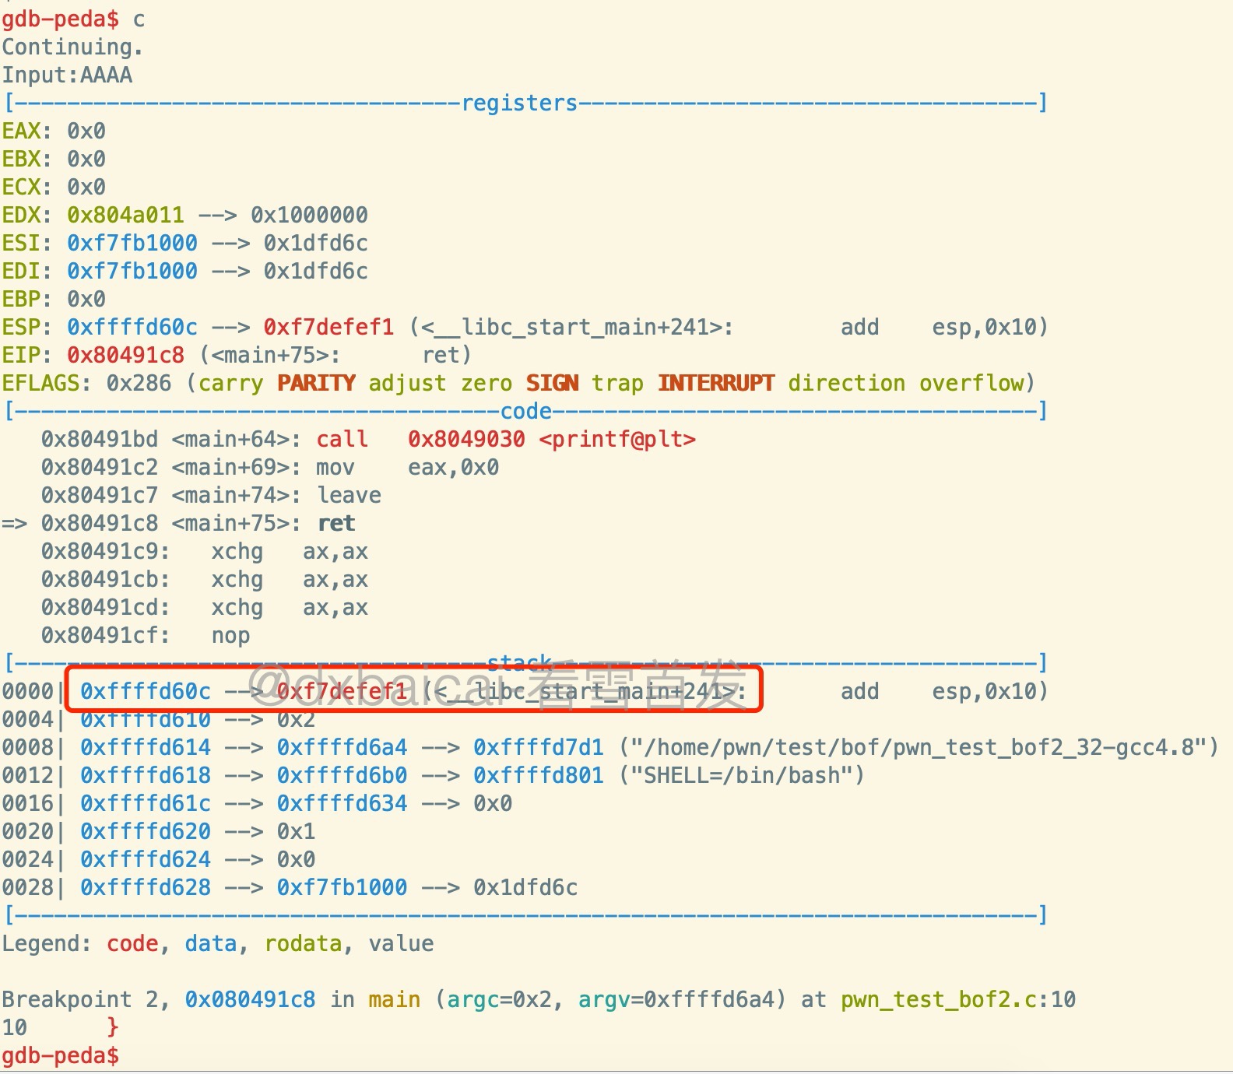
Task: Click the "SHELL=/bin/bash" string
Action: [x=742, y=776]
